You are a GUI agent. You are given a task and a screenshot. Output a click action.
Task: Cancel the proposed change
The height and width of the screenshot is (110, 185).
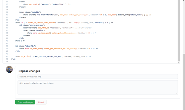pyautogui.click(x=41, y=102)
